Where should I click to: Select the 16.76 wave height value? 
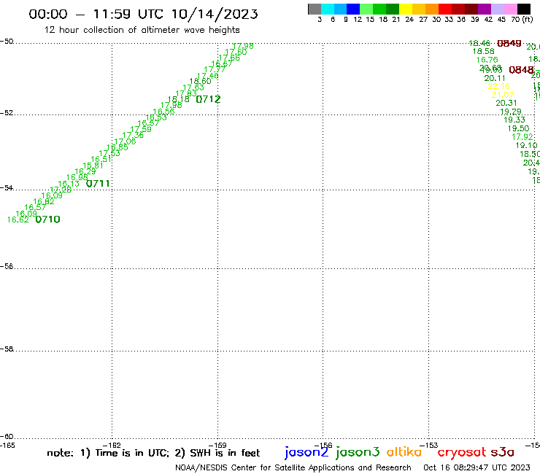pyautogui.click(x=487, y=60)
